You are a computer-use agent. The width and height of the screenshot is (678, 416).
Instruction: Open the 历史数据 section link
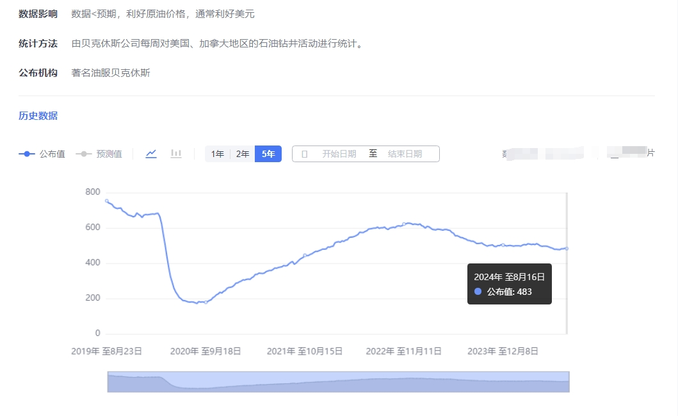coord(38,115)
